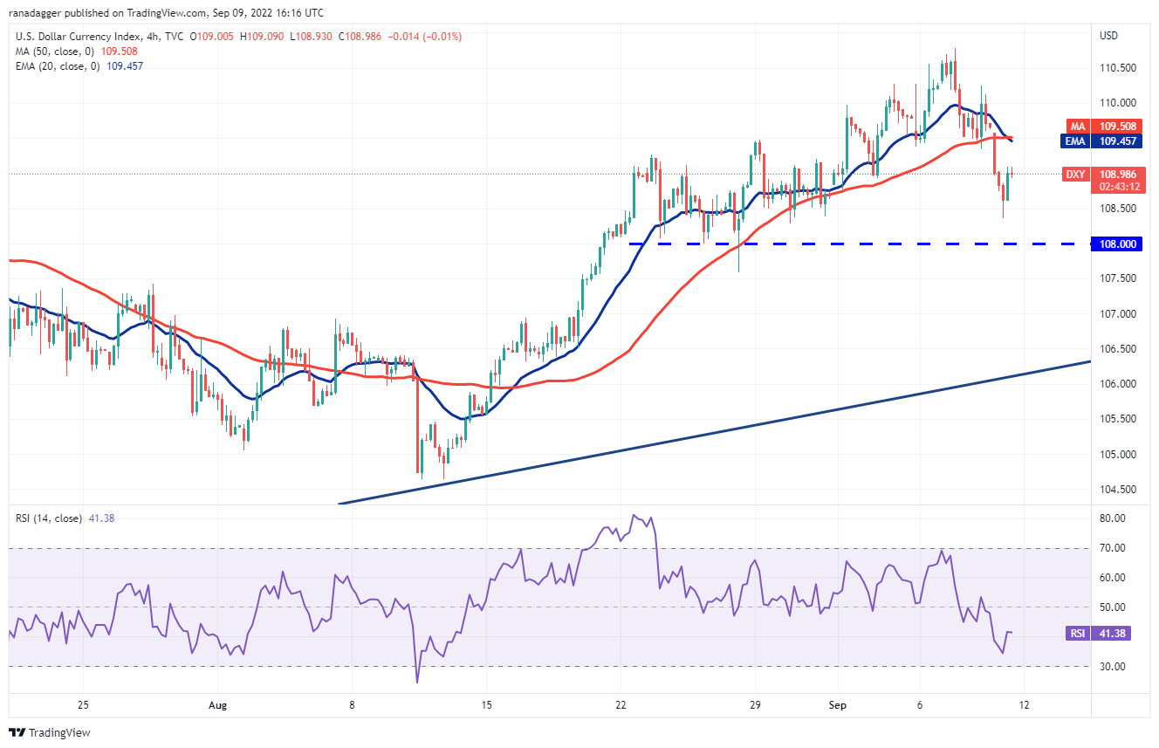Click the 80.00 RSI scale label
Viewport: 1159px width, 748px height.
[x=1110, y=518]
